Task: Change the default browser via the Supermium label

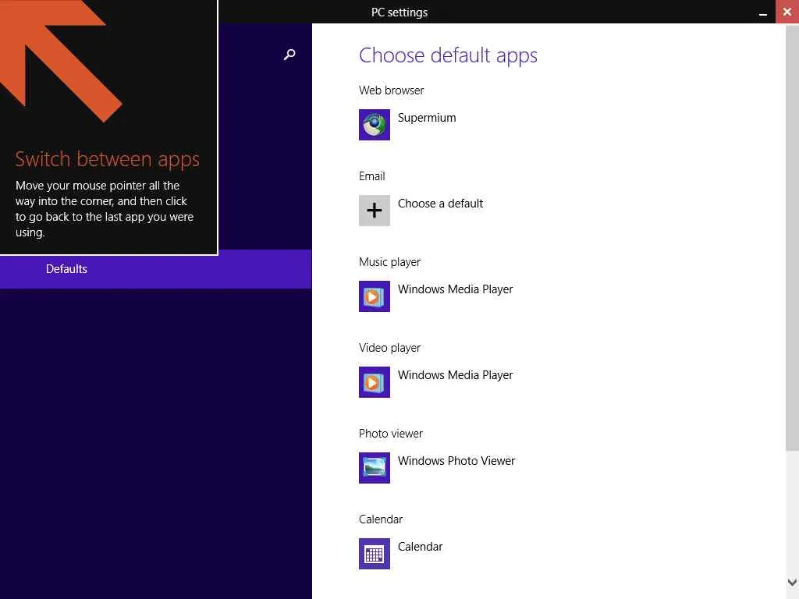Action: pos(427,118)
